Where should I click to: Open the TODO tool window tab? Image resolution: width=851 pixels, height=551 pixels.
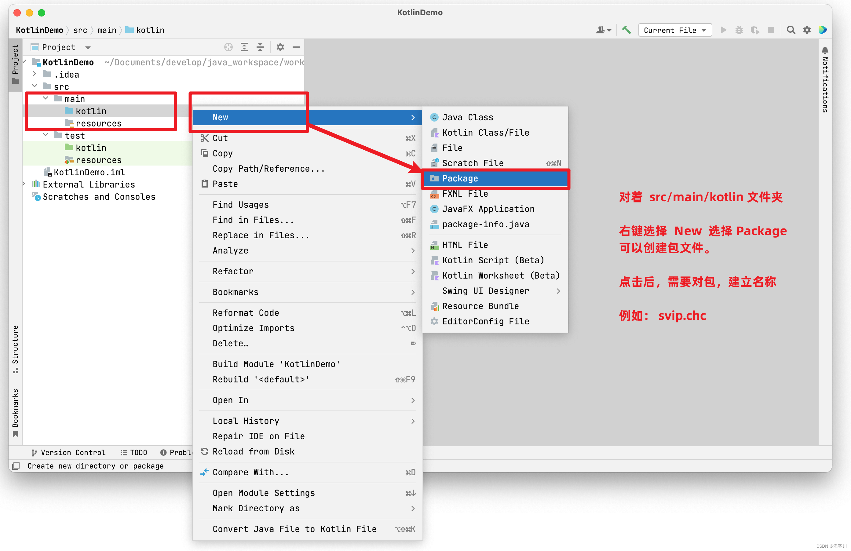pyautogui.click(x=134, y=453)
